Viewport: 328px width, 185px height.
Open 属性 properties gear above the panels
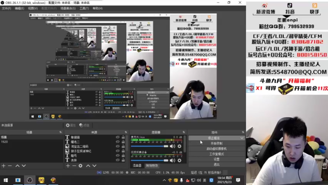71,125
